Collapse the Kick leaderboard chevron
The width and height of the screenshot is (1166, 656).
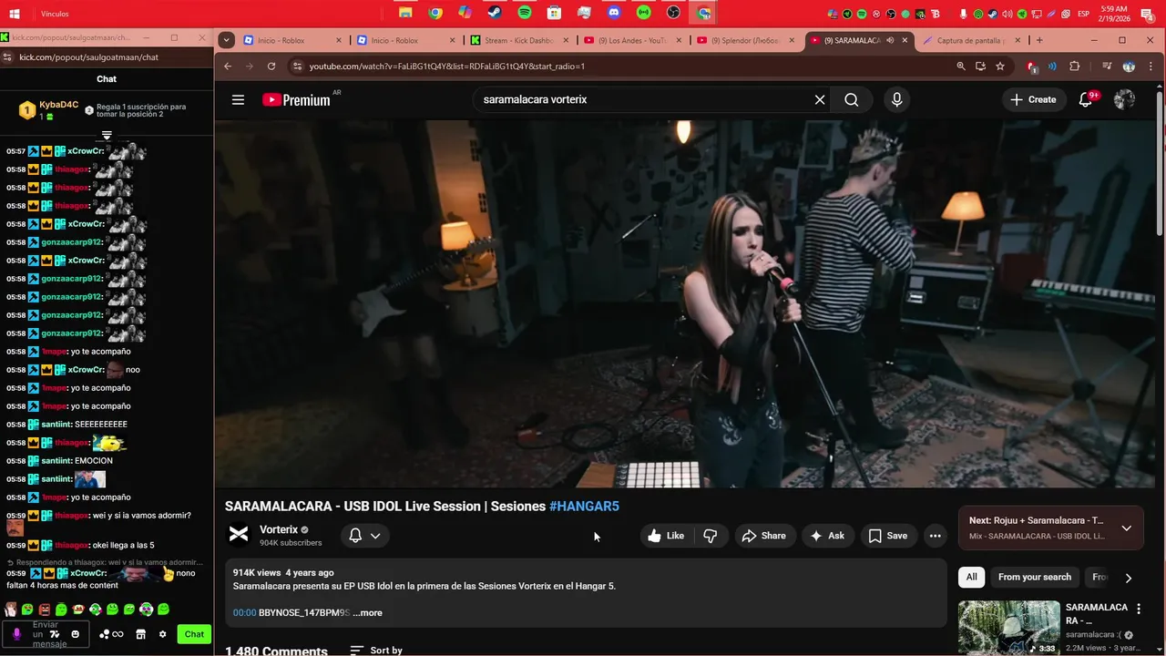tap(107, 136)
